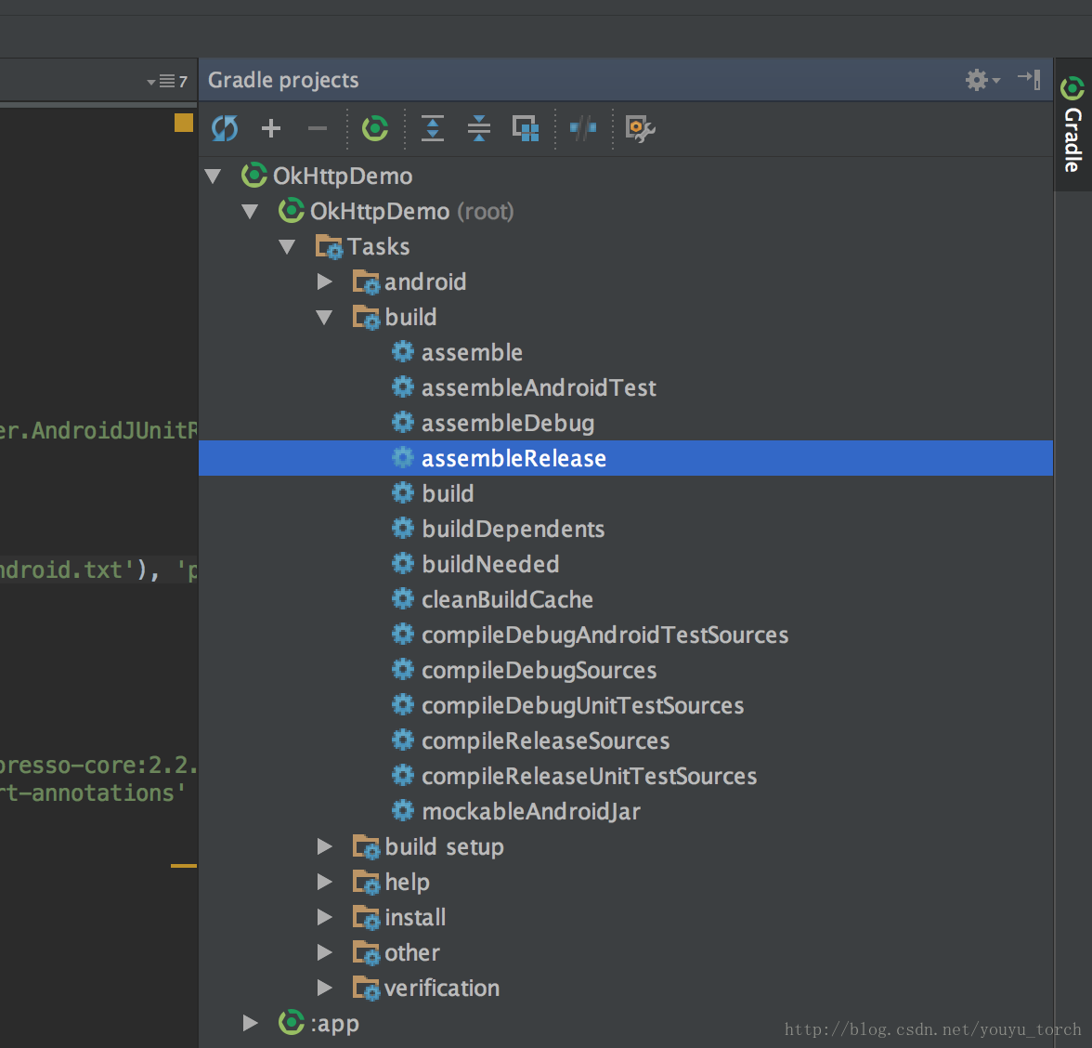
Task: Select the buildNeeded task
Action: point(490,565)
